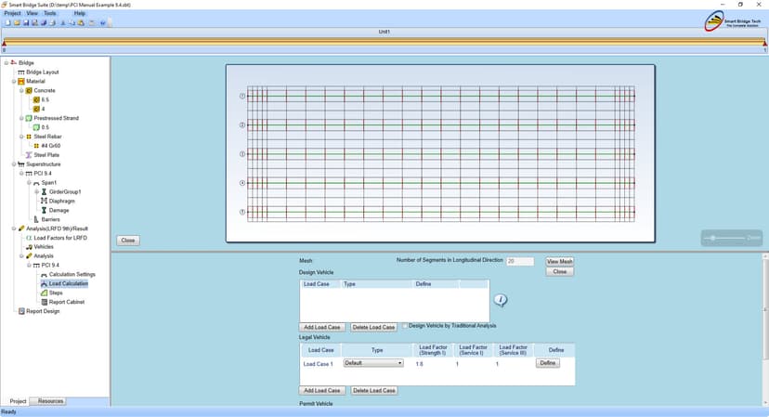Select concrete 6.5 item icon
Image resolution: width=769 pixels, height=417 pixels.
pyautogui.click(x=36, y=99)
